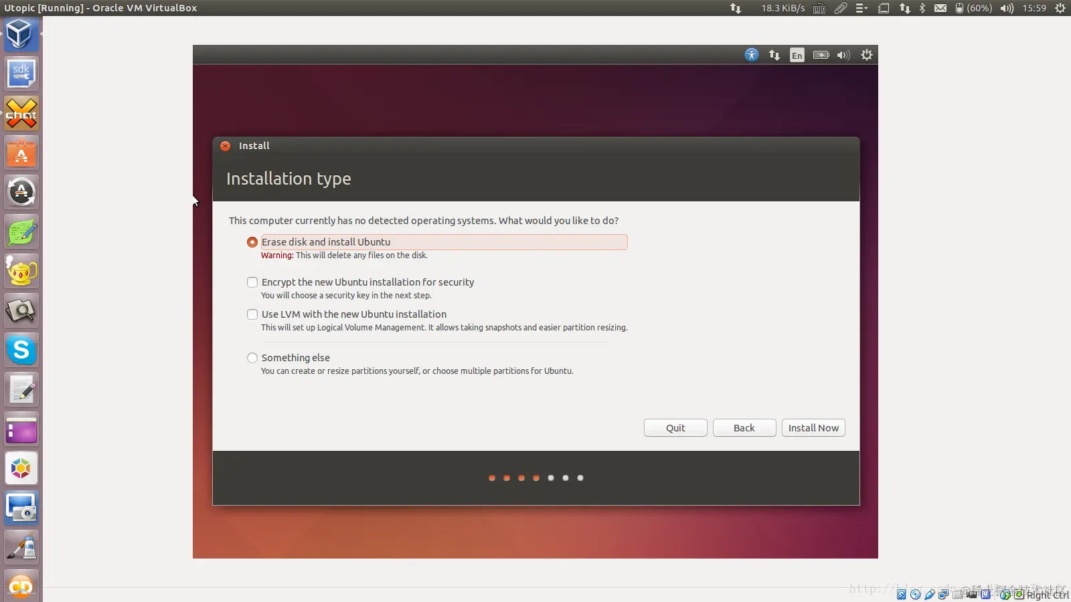Open VirtualBox from the launcher
Viewport: 1071px width, 602px height.
(20, 34)
